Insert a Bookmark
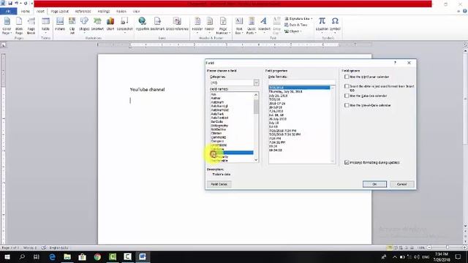Image resolution: width=468 pixels, height=263 pixels. (157, 24)
